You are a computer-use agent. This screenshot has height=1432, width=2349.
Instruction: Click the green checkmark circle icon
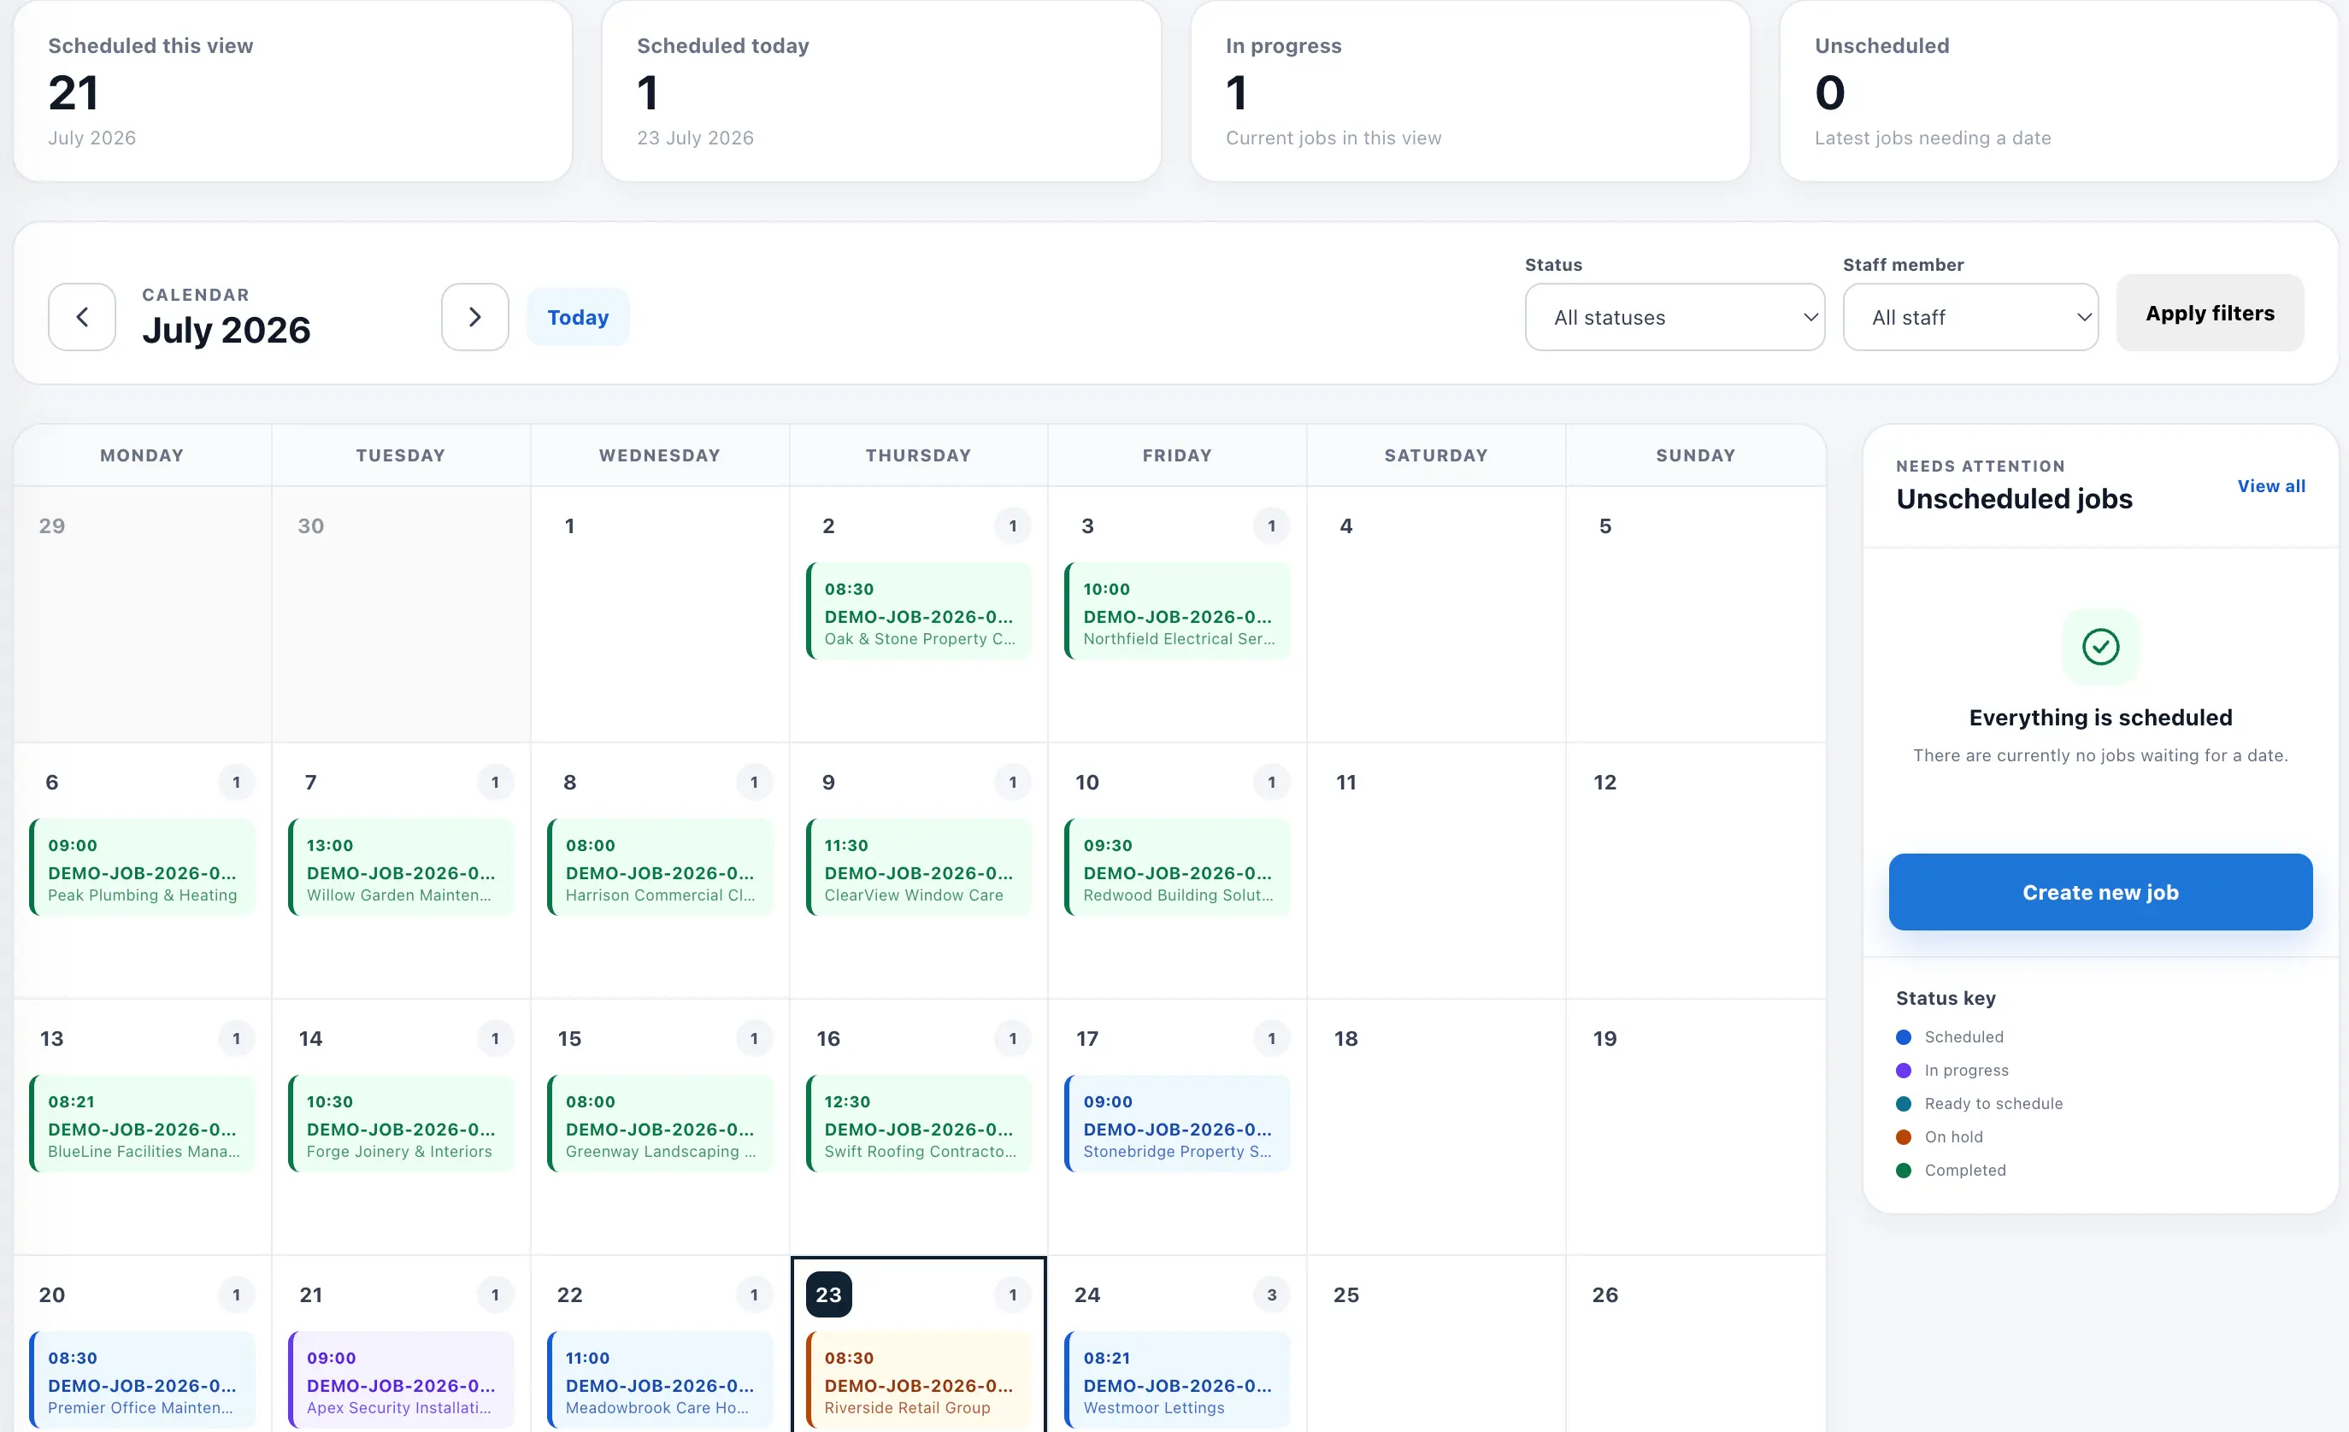pos(2100,647)
